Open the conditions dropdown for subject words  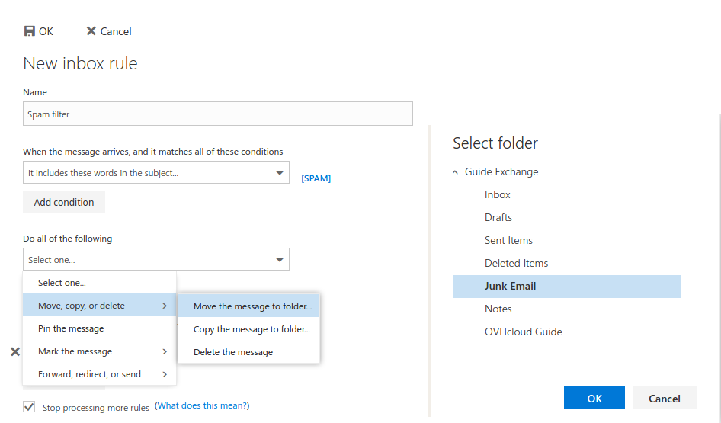279,173
